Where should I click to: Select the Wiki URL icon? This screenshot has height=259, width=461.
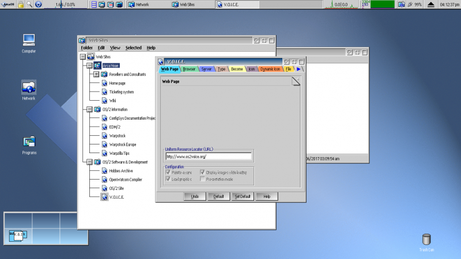(104, 101)
